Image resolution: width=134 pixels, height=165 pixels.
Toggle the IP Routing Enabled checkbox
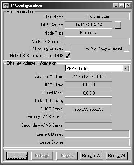pyautogui.click(x=67, y=48)
